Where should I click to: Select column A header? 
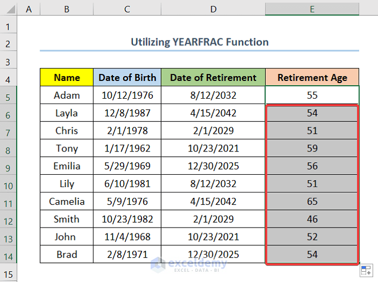[x=29, y=9]
